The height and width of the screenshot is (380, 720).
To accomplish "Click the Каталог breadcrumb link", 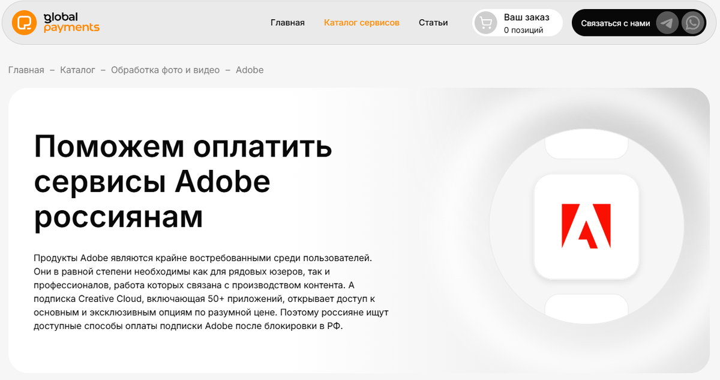I will click(77, 70).
